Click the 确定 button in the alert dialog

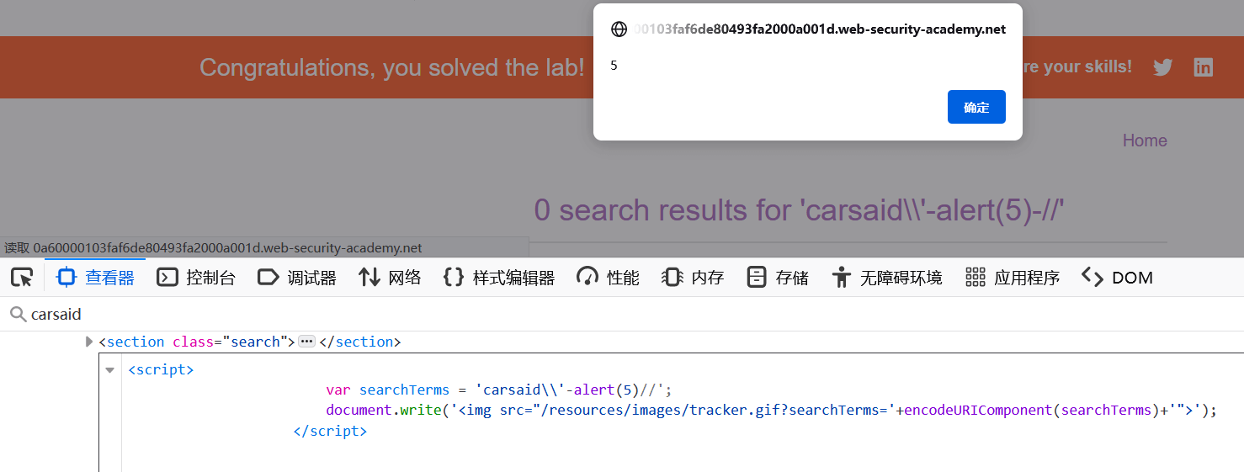point(976,107)
